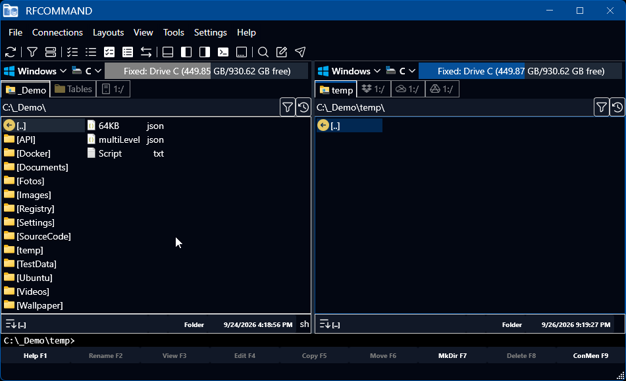Click the checklist select-all toolbar icon
The width and height of the screenshot is (626, 381).
pos(72,52)
